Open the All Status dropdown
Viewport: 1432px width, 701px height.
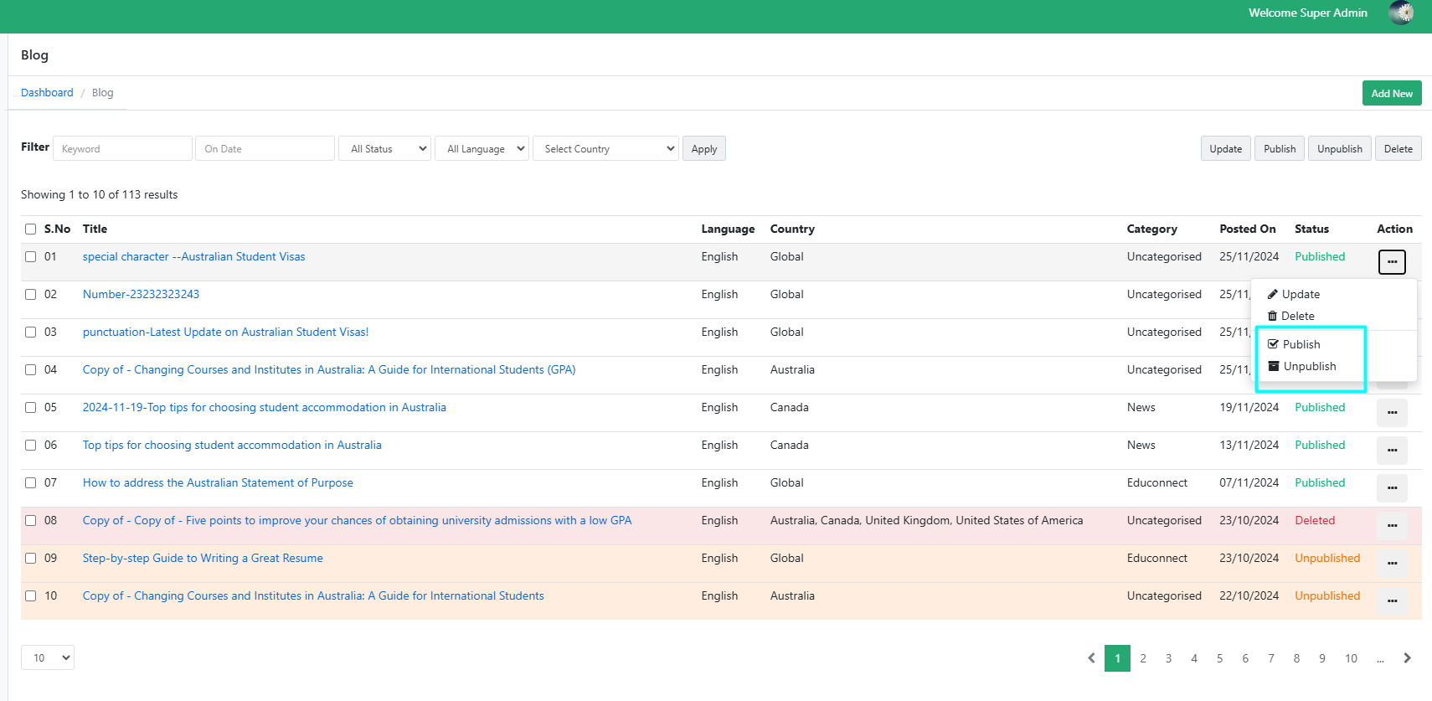point(384,149)
